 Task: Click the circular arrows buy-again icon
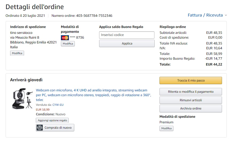[40, 128]
